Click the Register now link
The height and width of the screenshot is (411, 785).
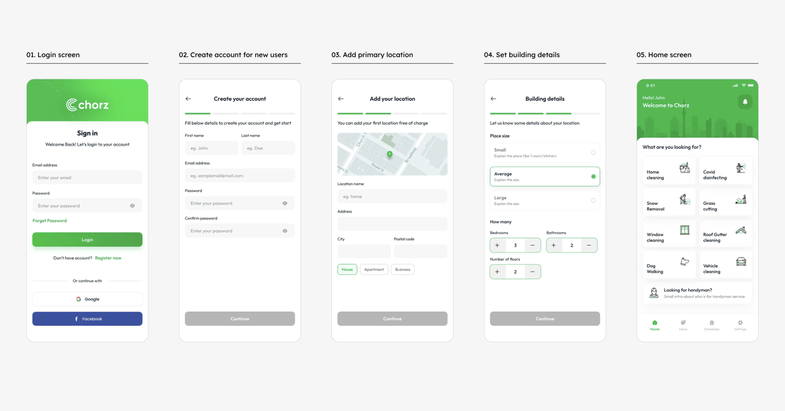pos(108,258)
